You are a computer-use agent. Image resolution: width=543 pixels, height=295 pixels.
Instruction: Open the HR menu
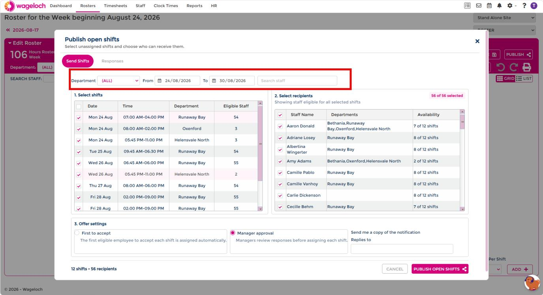point(214,6)
